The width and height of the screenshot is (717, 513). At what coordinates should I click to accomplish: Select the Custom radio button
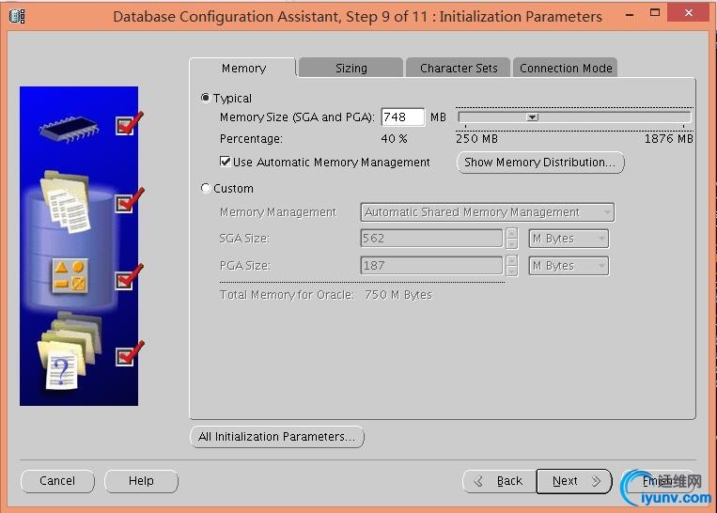(x=205, y=188)
